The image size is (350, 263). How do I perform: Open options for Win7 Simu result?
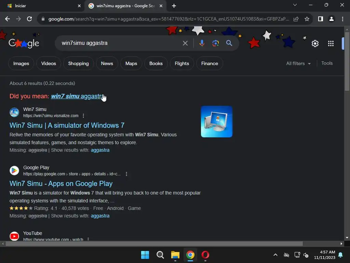point(83,116)
